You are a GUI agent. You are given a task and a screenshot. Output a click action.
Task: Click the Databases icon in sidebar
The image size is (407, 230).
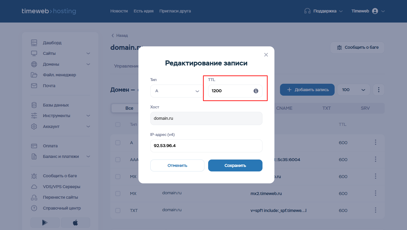pyautogui.click(x=34, y=105)
